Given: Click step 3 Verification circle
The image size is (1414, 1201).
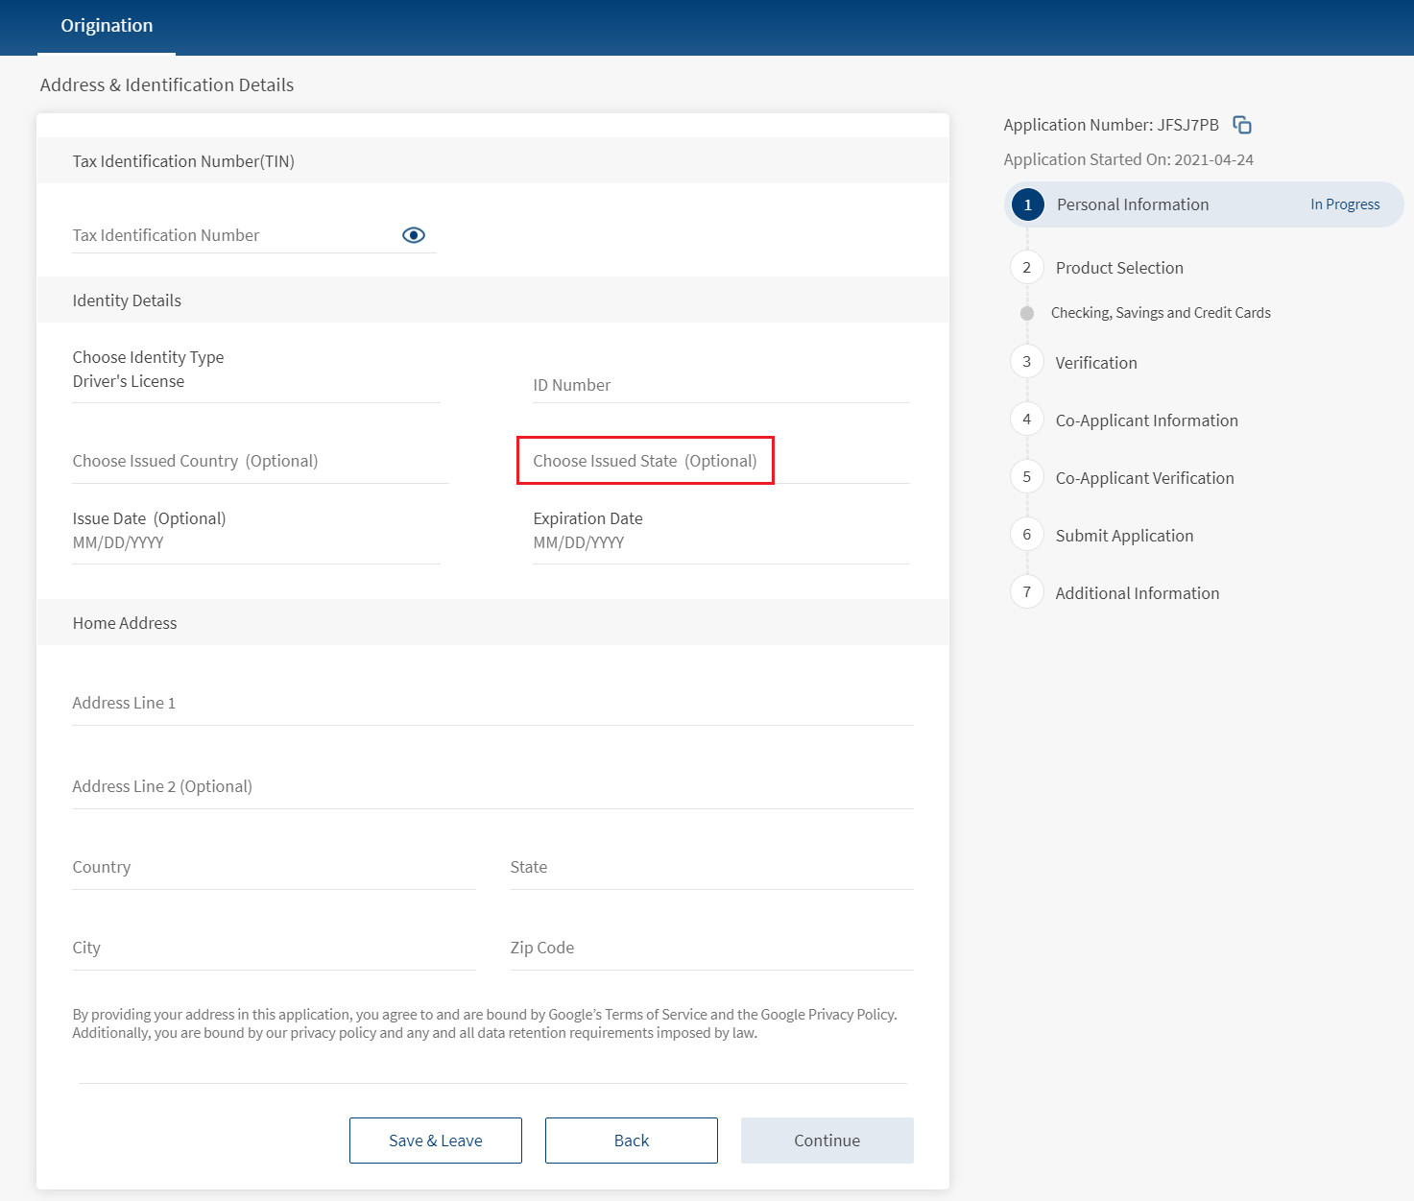Looking at the screenshot, I should [x=1027, y=362].
